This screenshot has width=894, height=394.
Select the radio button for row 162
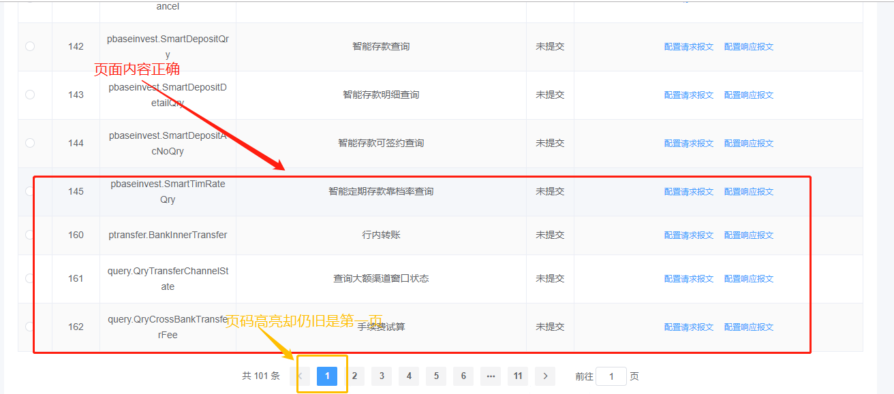coord(29,326)
